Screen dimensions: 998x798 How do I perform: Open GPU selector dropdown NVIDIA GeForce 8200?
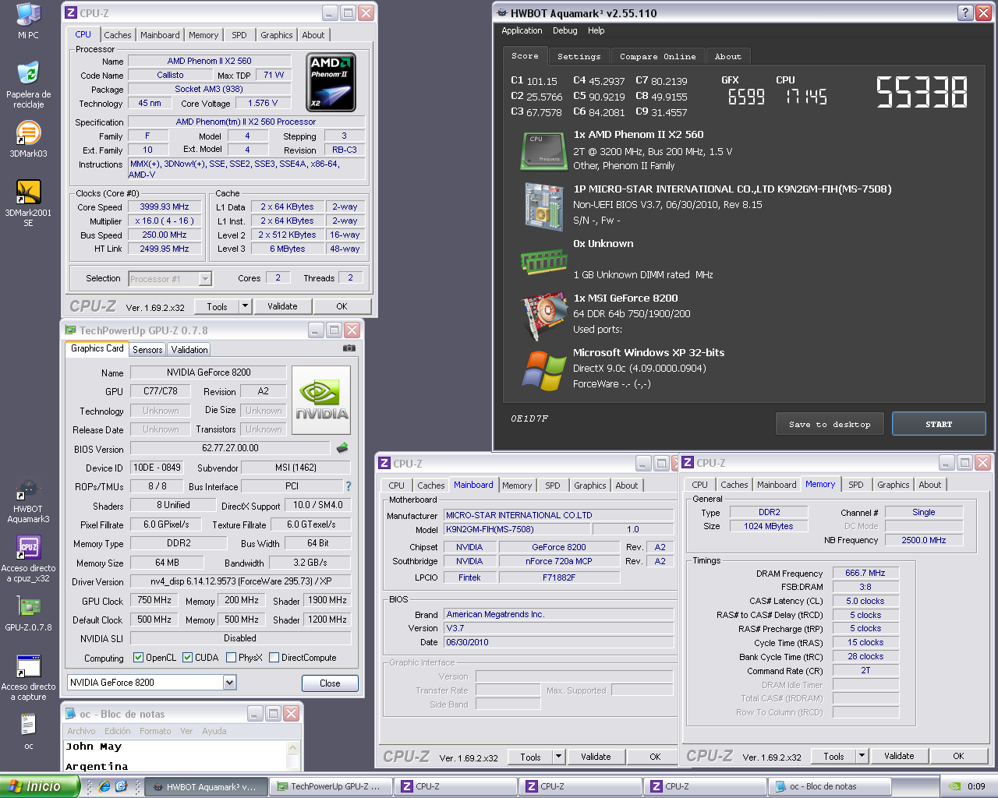tap(229, 683)
